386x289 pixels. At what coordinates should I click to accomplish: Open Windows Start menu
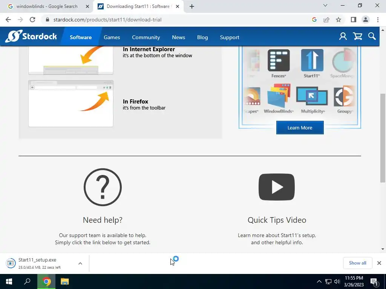(9, 281)
